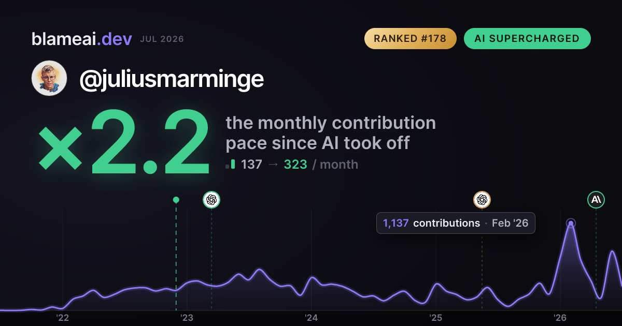Screen dimensions: 622x326
Task: Open the blameai.dev site logo
Action: (x=82, y=39)
